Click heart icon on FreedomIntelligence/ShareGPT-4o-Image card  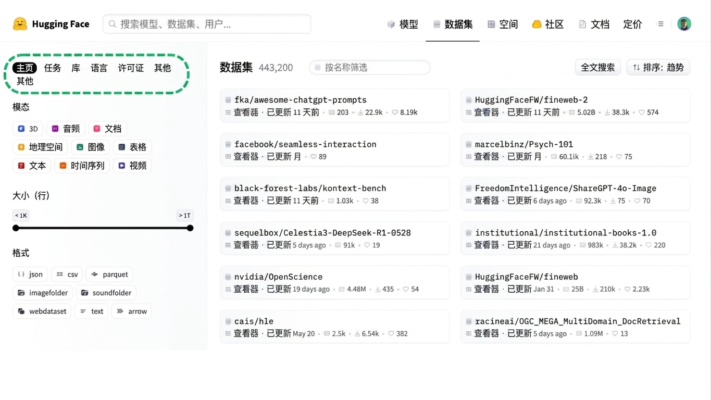[x=637, y=201]
